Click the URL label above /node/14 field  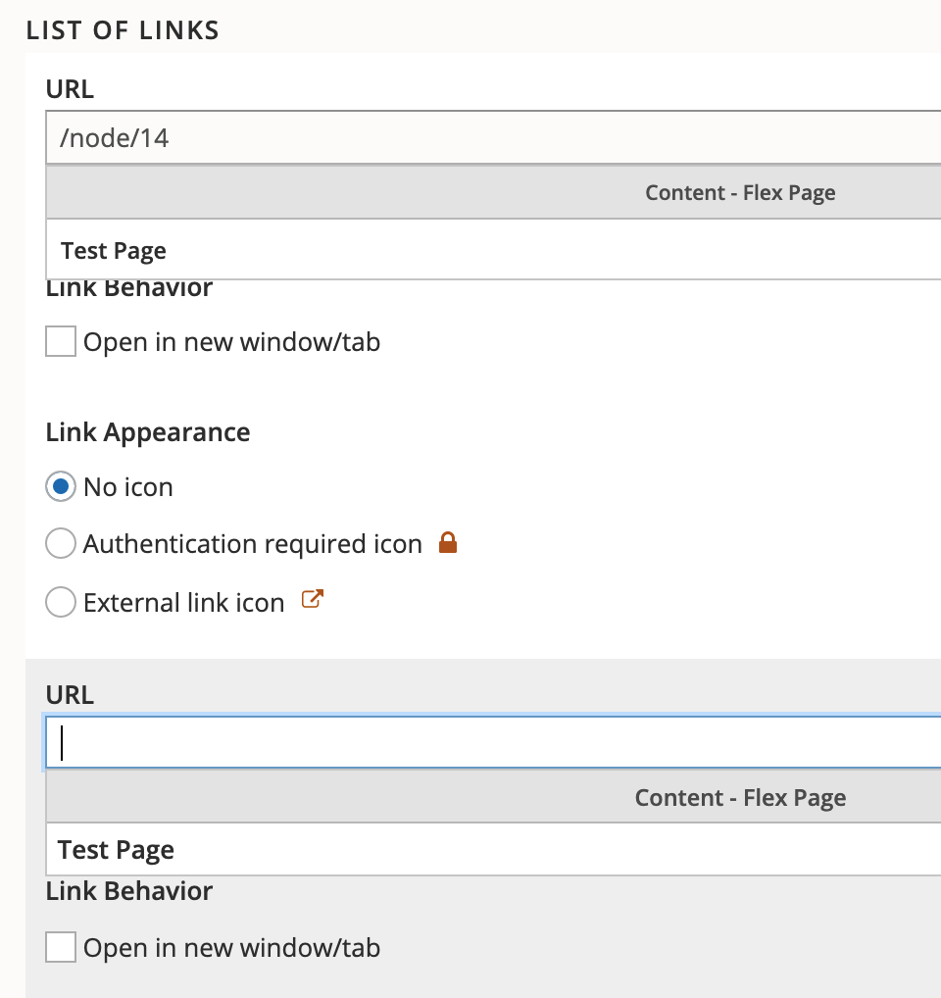70,89
